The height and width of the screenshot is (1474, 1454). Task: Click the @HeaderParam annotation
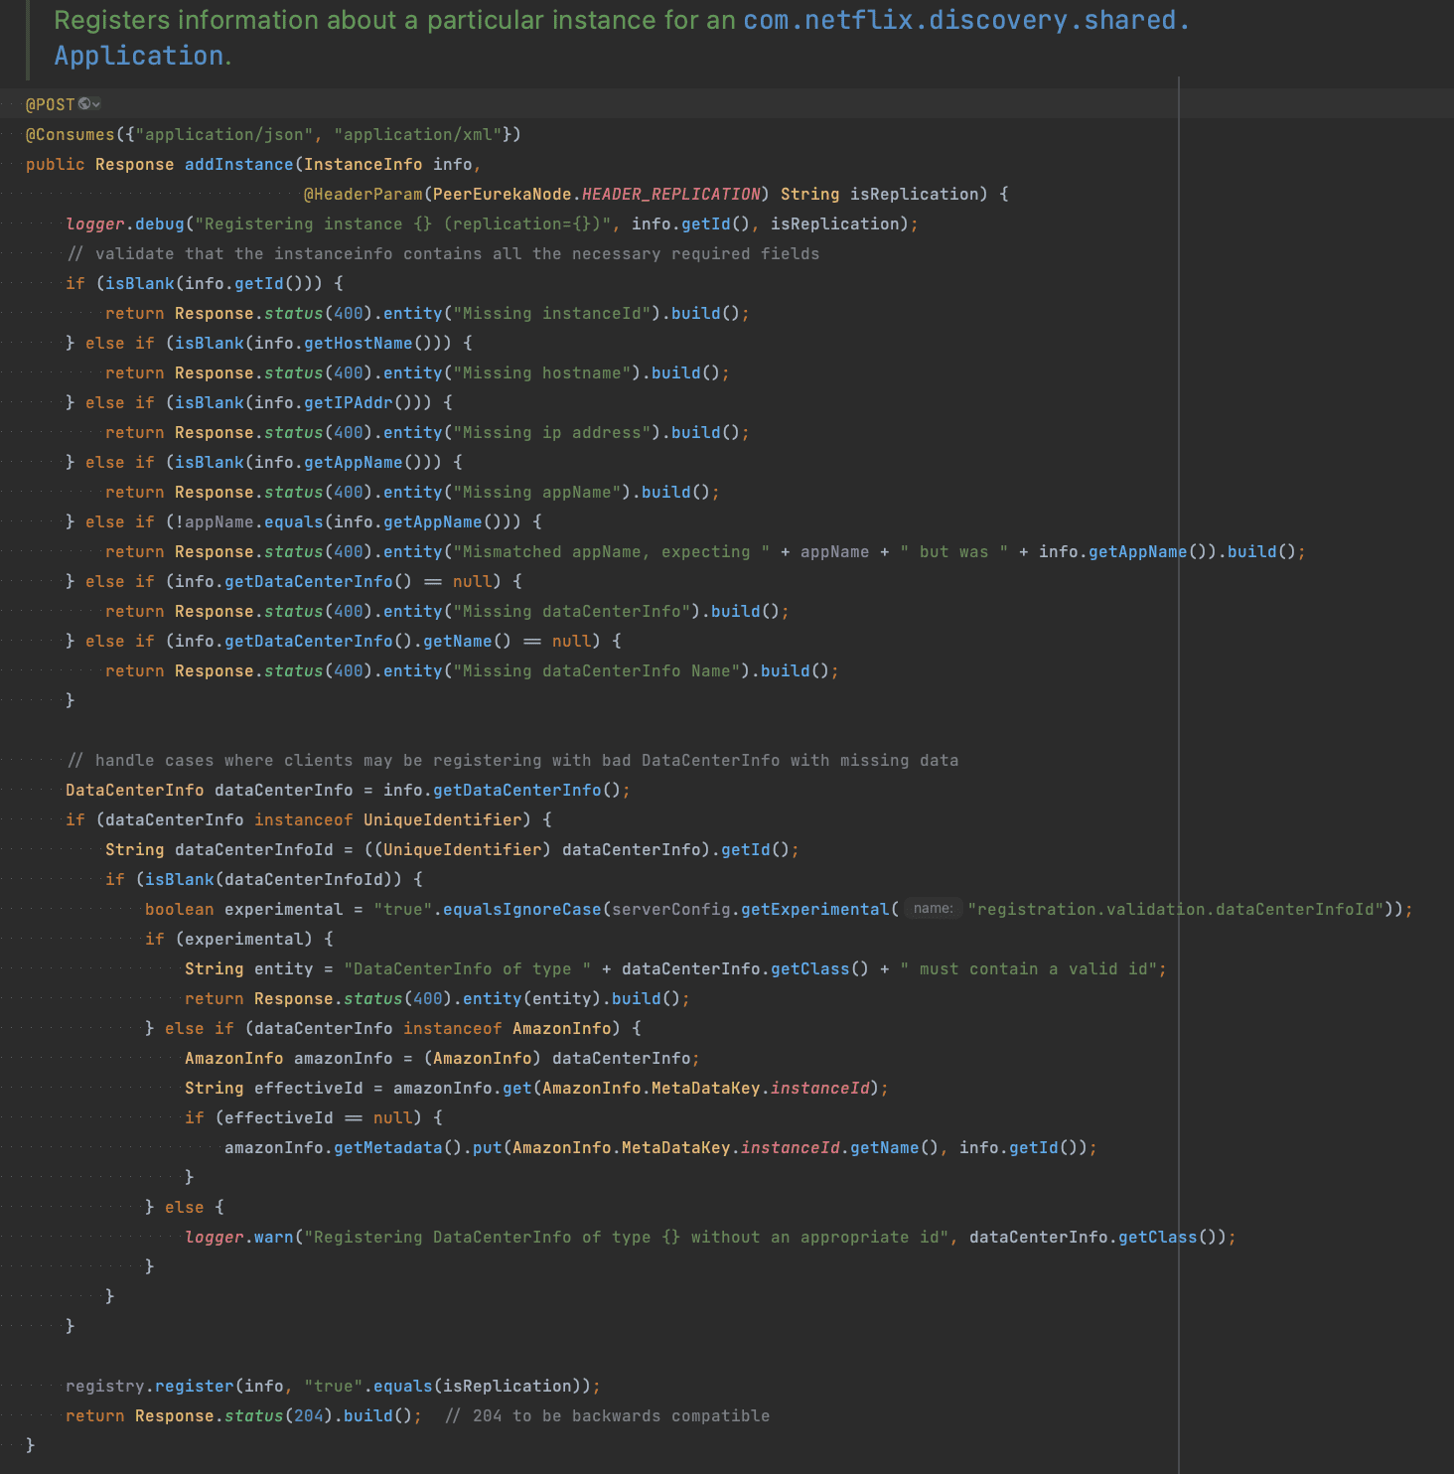point(363,194)
